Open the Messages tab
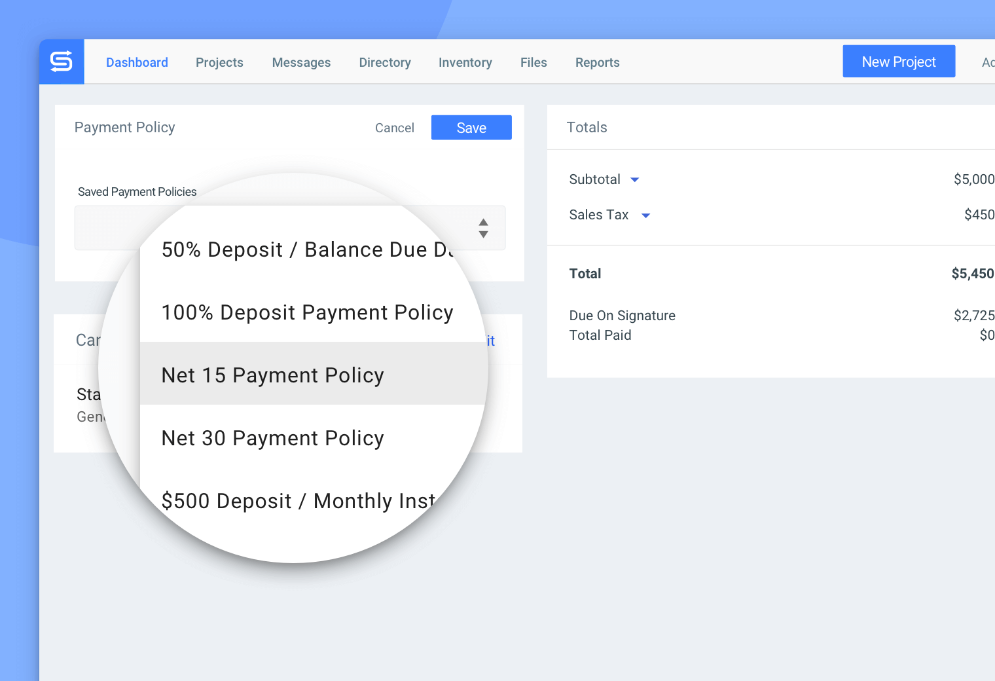Image resolution: width=995 pixels, height=681 pixels. coord(301,62)
